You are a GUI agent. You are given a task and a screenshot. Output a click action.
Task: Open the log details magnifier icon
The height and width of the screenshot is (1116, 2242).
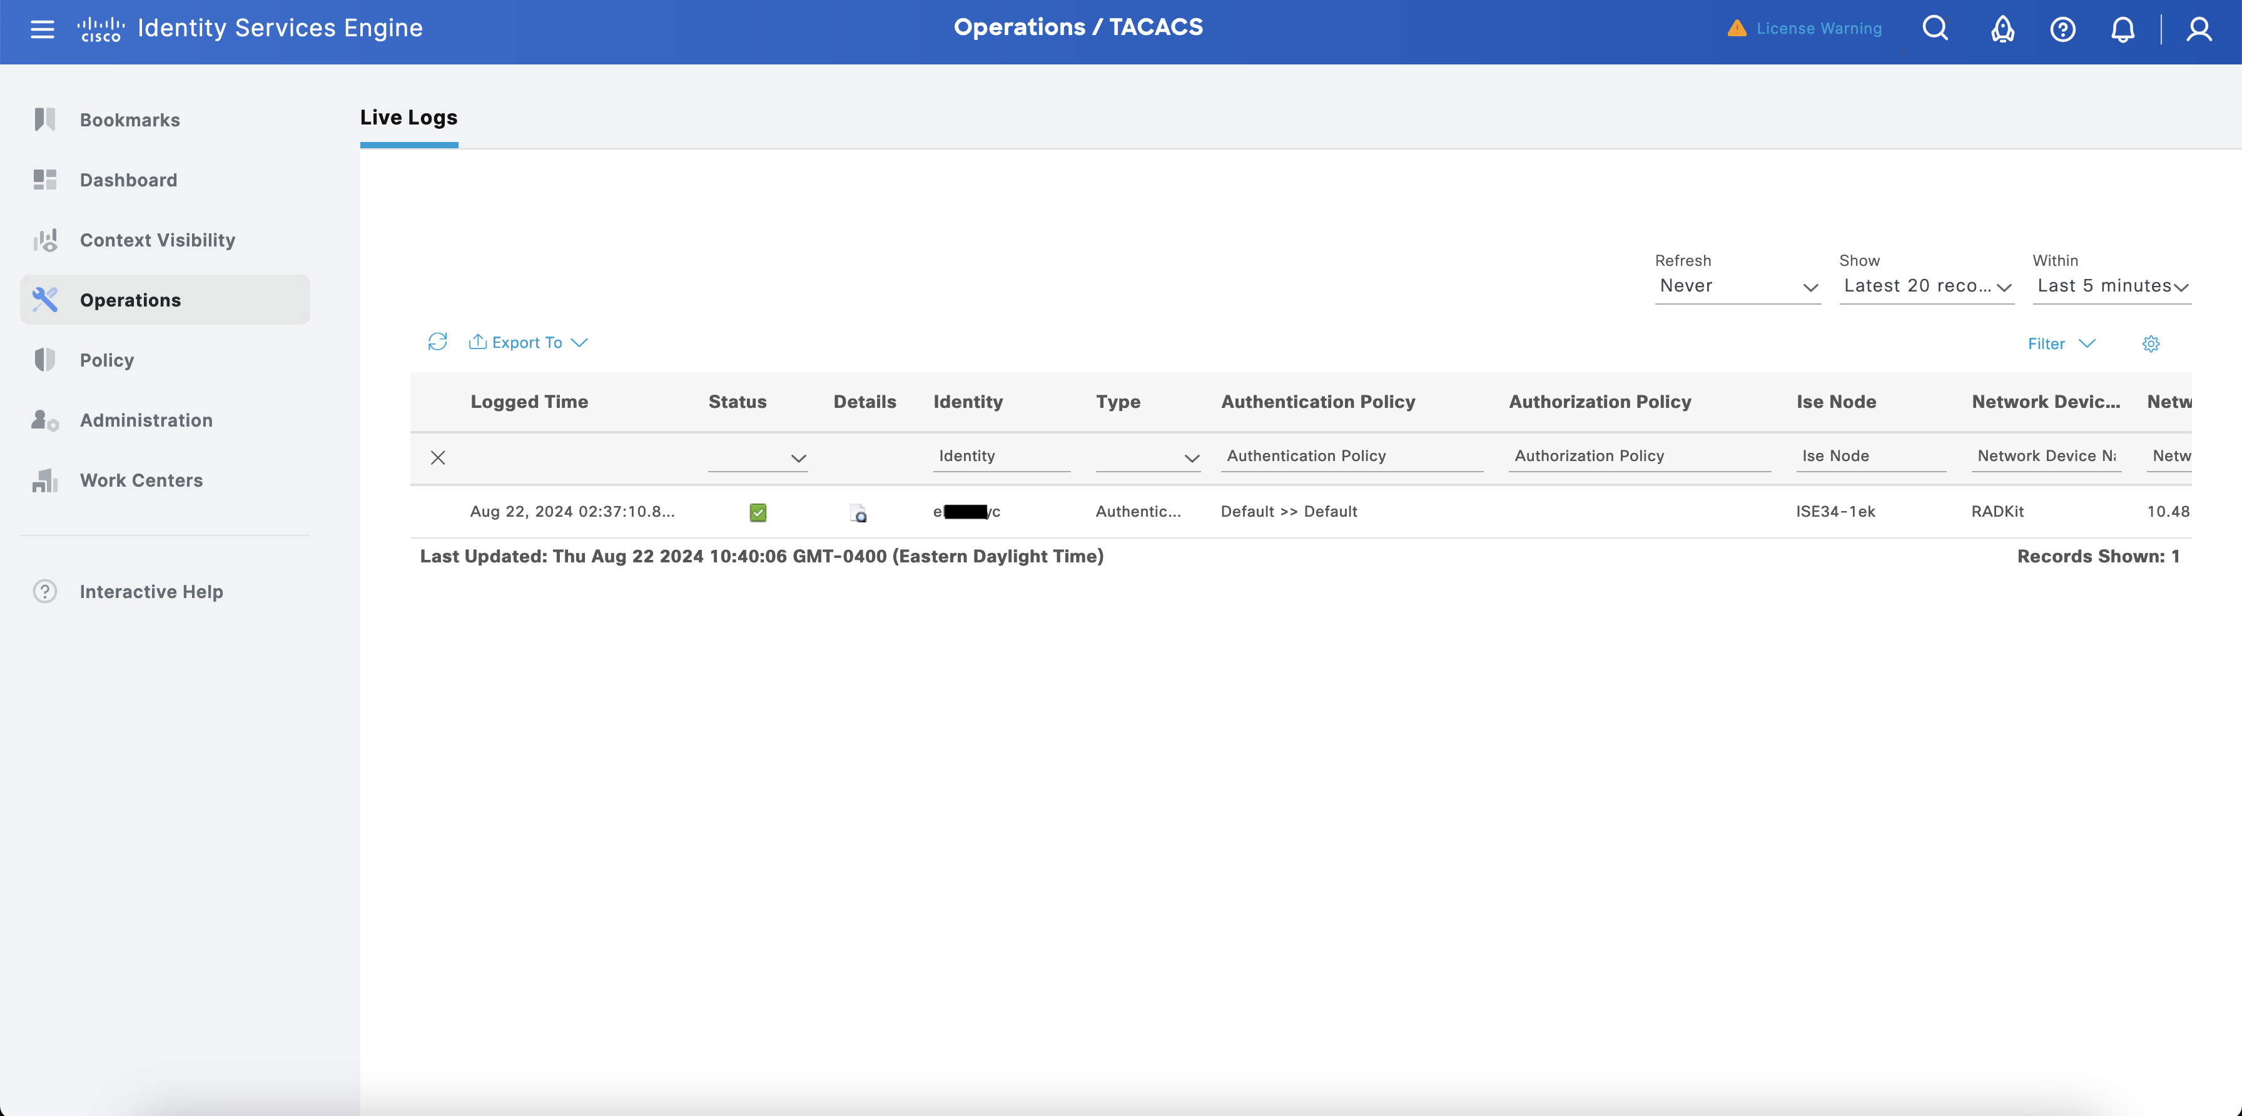click(x=858, y=513)
